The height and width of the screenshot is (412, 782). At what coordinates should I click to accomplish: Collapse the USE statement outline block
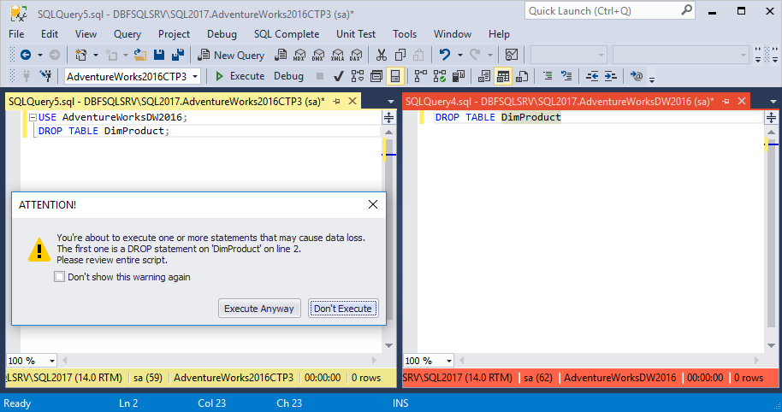pyautogui.click(x=33, y=118)
